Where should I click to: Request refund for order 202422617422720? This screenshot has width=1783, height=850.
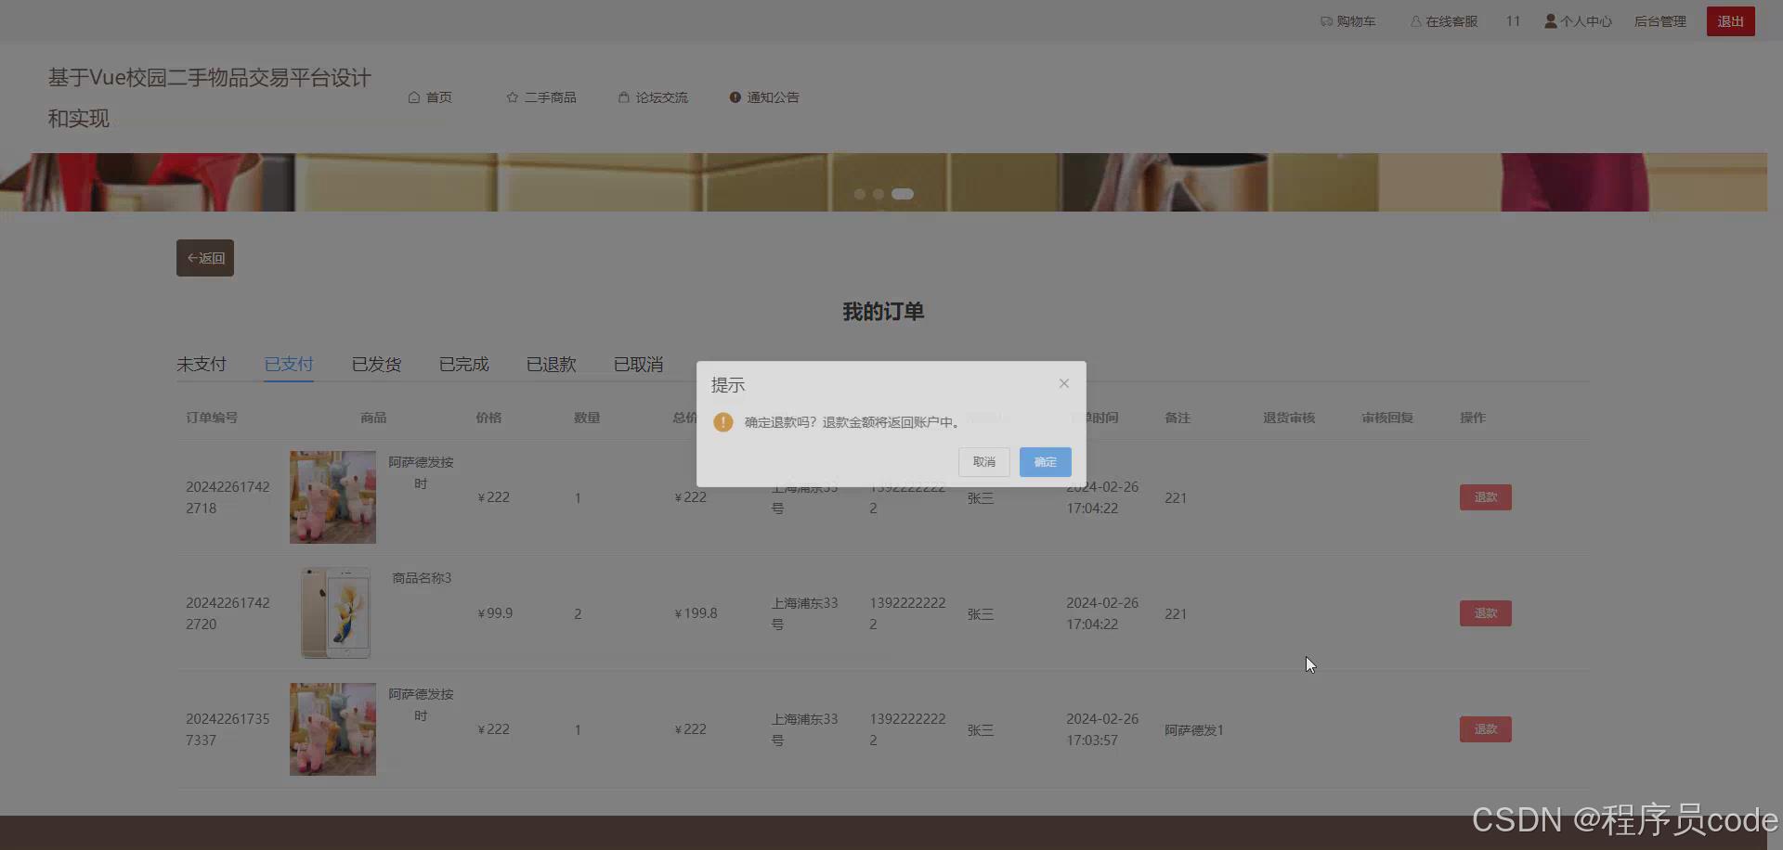1485,612
